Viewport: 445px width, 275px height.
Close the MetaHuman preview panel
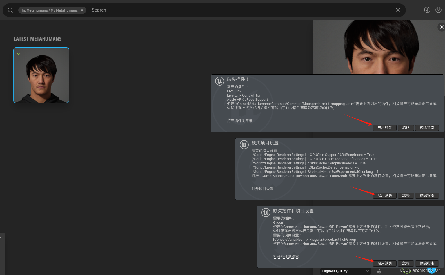pyautogui.click(x=442, y=27)
